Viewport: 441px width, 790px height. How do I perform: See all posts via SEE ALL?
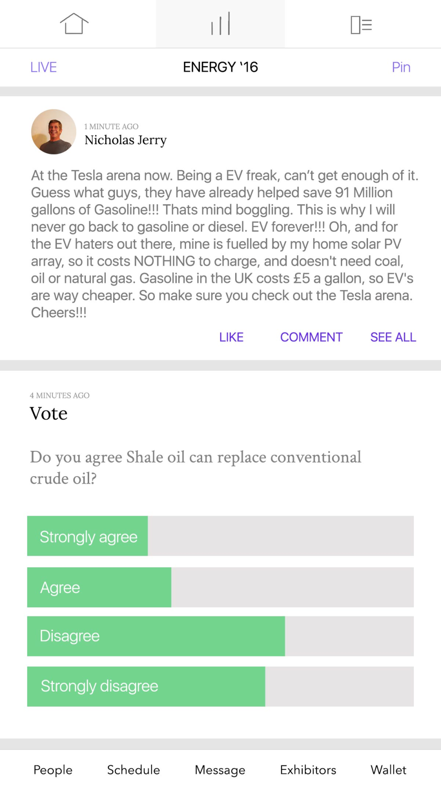click(x=393, y=337)
